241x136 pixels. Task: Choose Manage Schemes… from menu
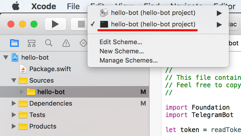tap(129, 61)
